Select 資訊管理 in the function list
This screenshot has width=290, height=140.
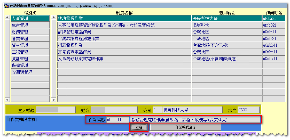tap(30, 59)
